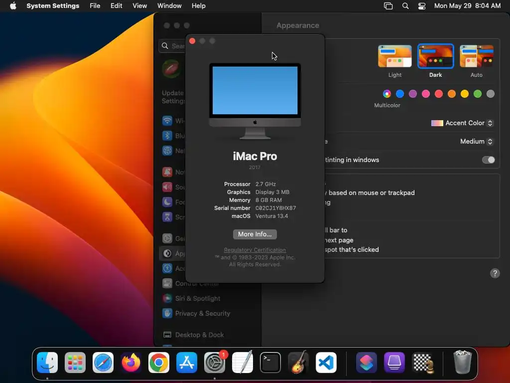Open the Regulatory Certification link

tap(255, 250)
